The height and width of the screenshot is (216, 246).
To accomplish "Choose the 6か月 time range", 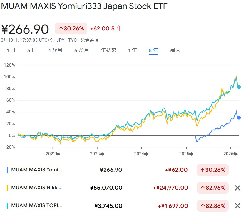I will [81, 50].
